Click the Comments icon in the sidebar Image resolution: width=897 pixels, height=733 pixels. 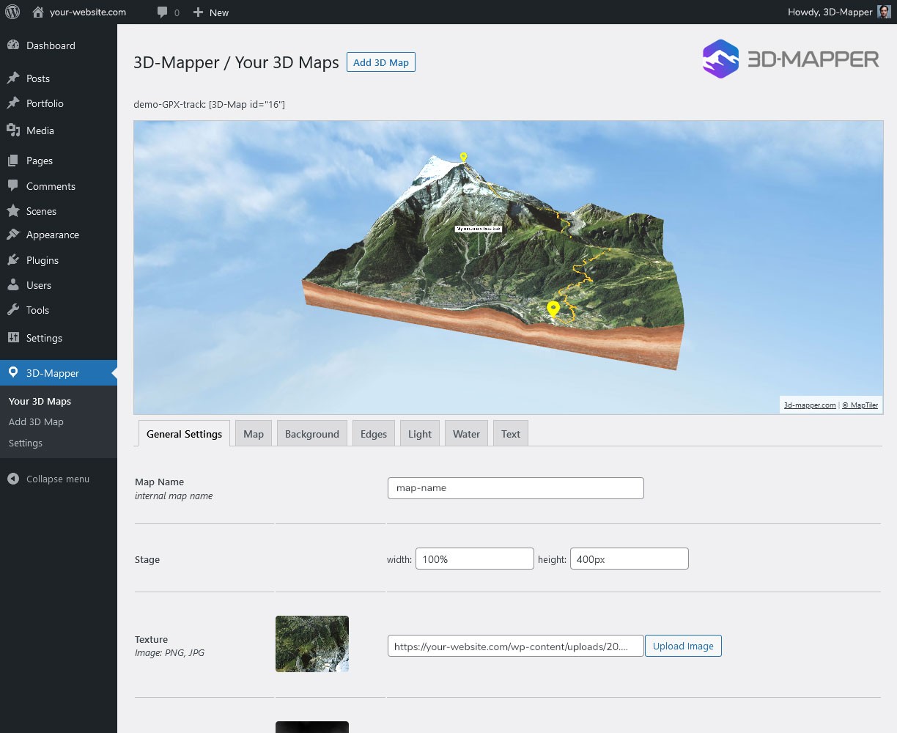pyautogui.click(x=13, y=186)
